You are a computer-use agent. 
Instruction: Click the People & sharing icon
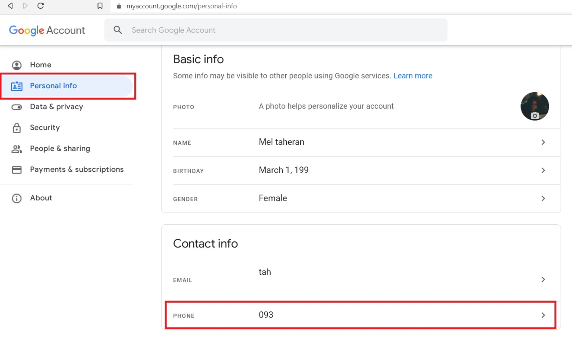[x=17, y=149]
